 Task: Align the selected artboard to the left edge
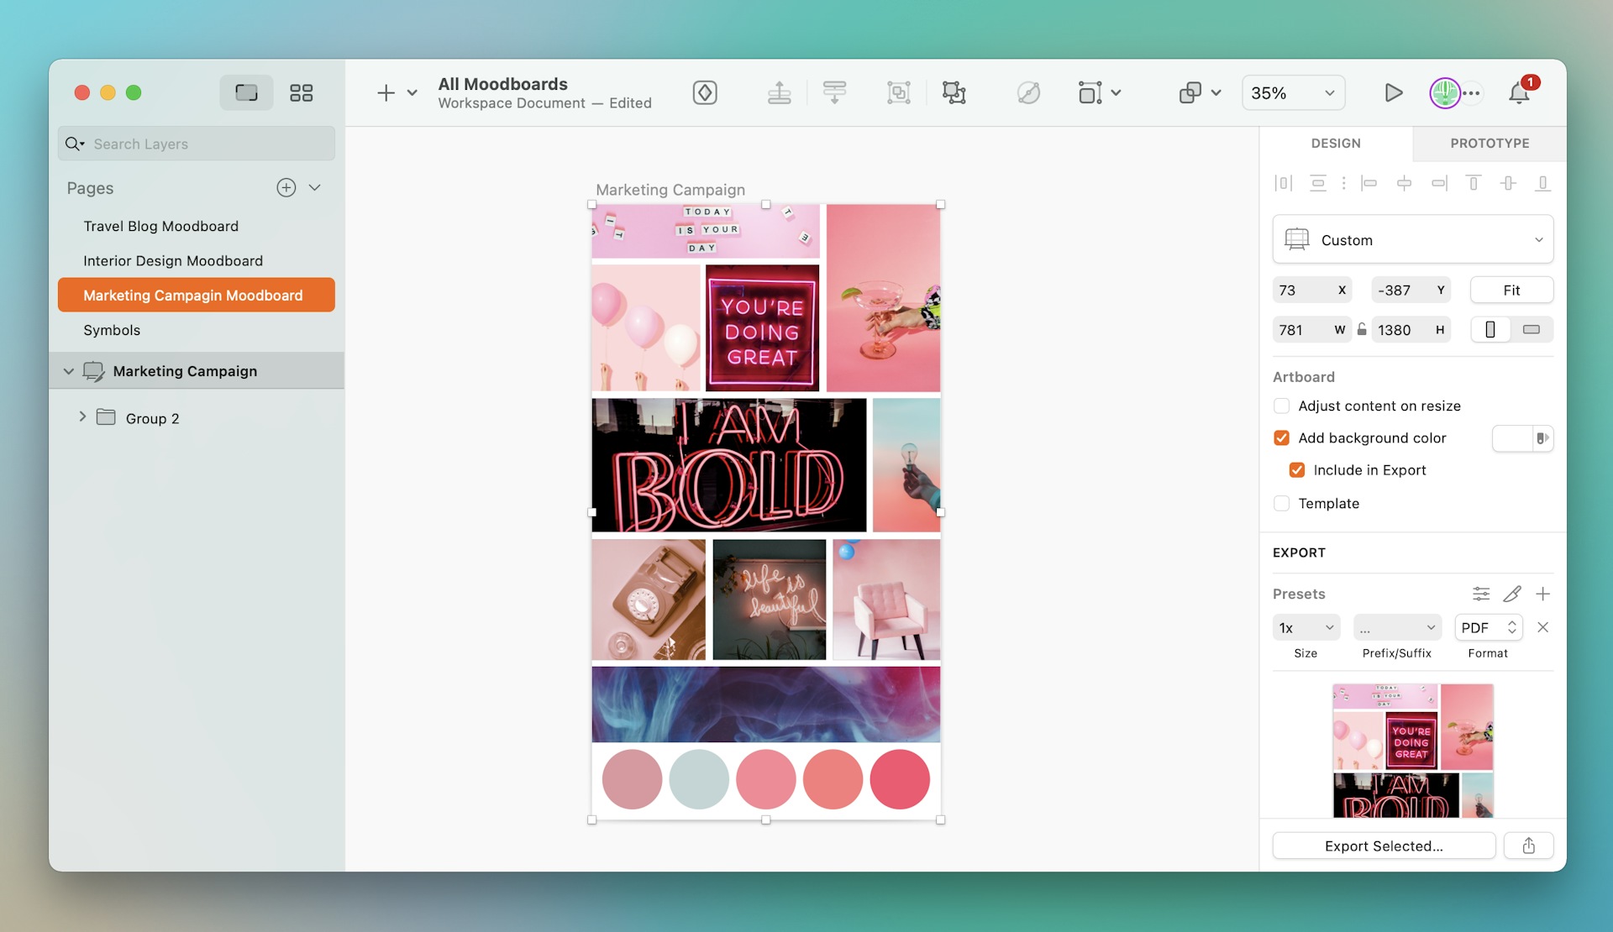1369,182
